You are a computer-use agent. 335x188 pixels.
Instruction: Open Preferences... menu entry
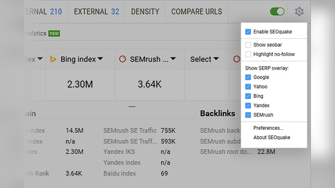click(268, 128)
